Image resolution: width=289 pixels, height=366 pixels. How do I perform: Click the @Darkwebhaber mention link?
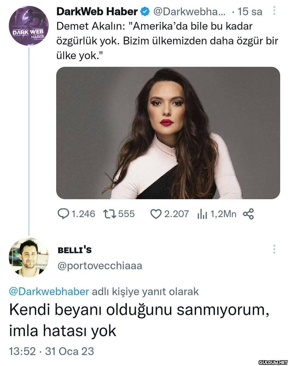(49, 292)
